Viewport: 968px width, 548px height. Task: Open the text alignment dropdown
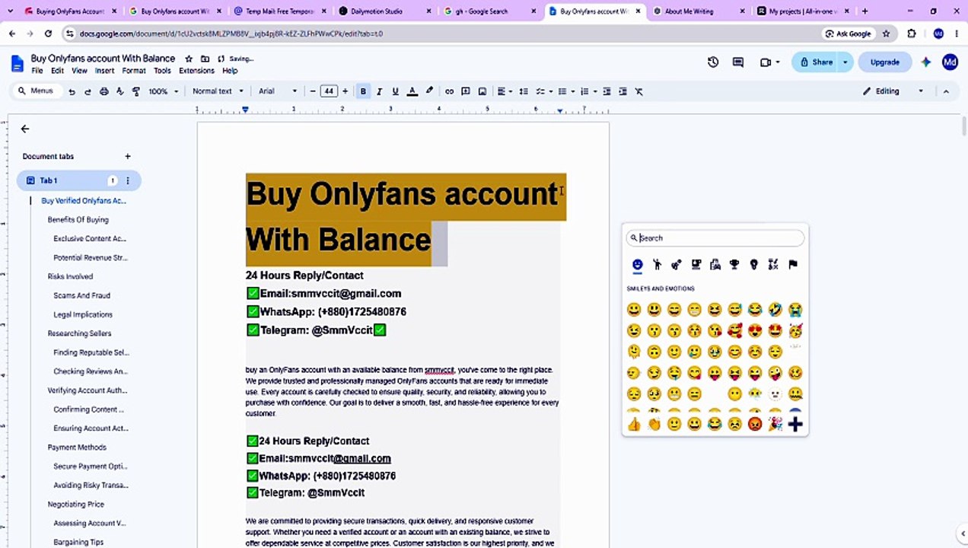point(505,91)
